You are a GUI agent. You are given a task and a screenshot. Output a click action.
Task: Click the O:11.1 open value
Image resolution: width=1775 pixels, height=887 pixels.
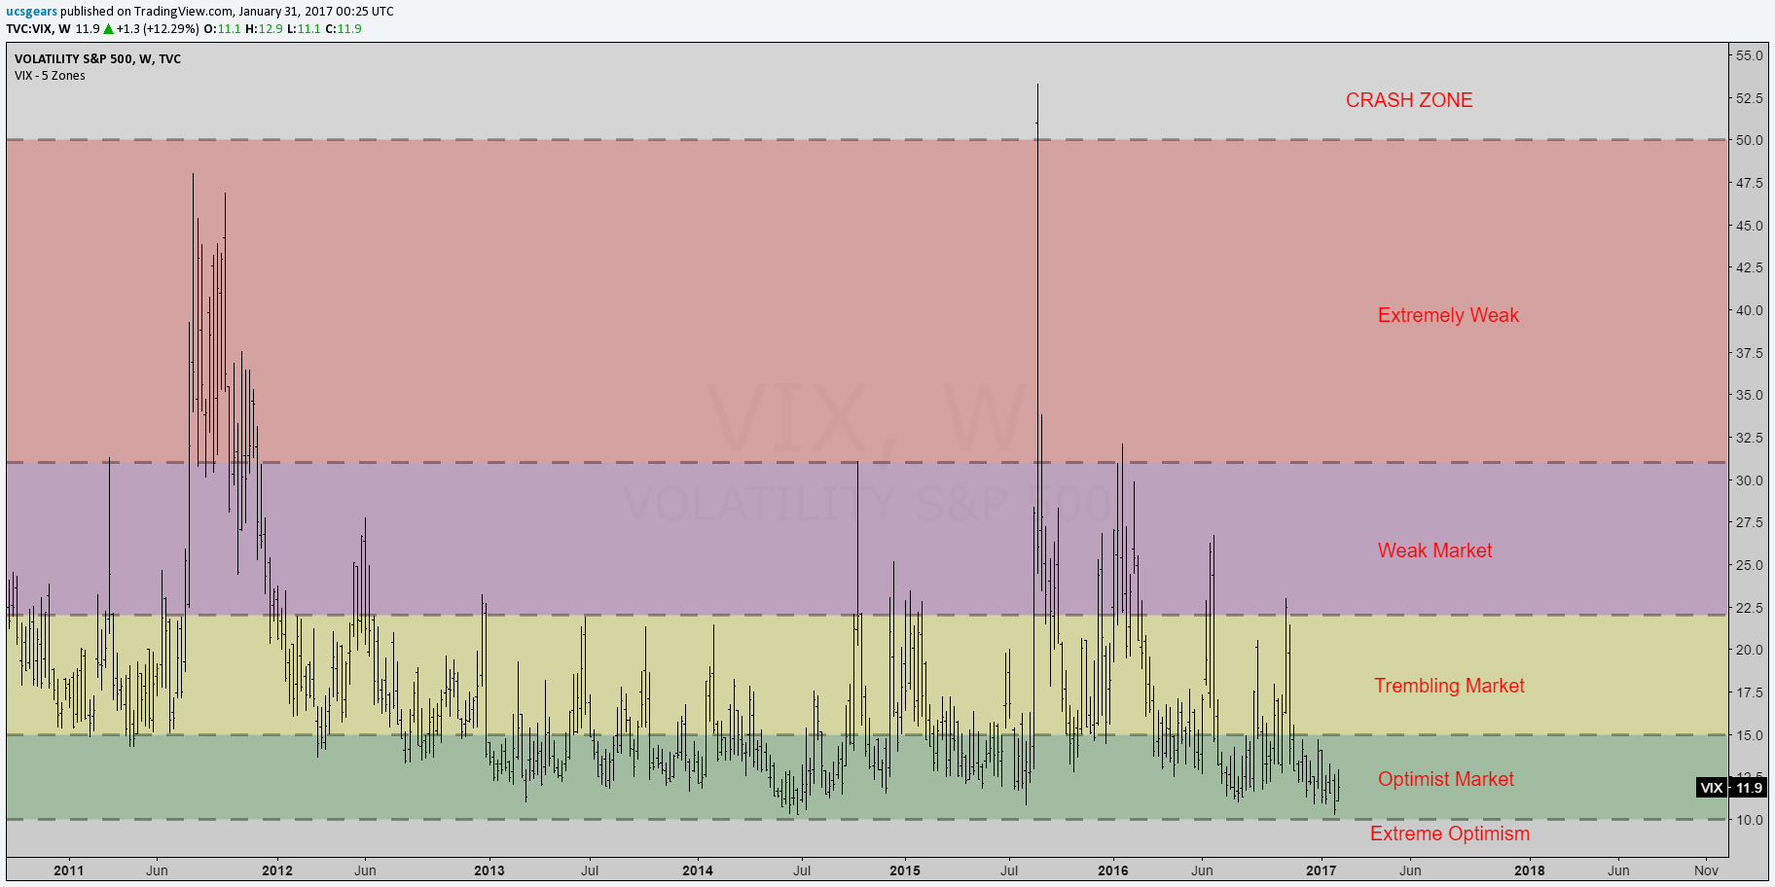pyautogui.click(x=222, y=29)
